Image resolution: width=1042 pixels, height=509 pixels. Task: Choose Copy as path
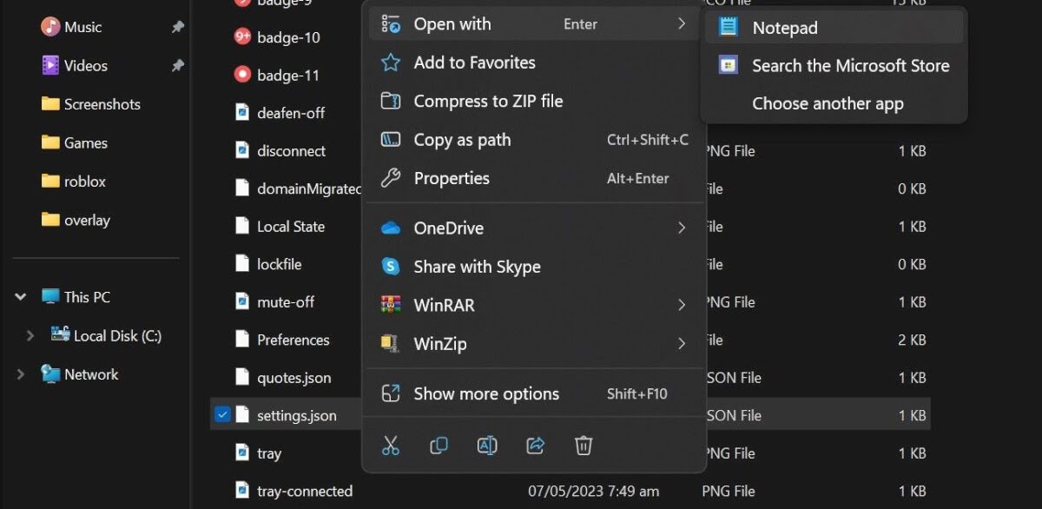coord(534,140)
